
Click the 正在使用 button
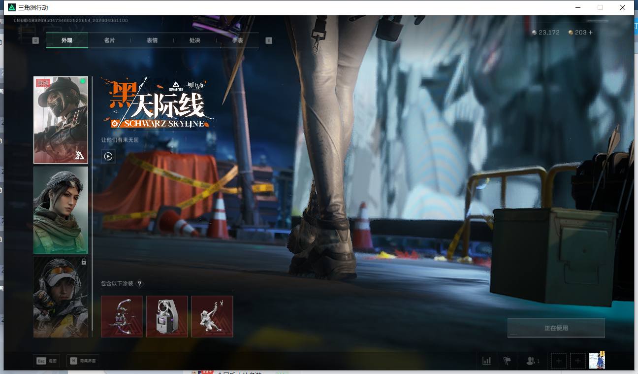(x=556, y=328)
